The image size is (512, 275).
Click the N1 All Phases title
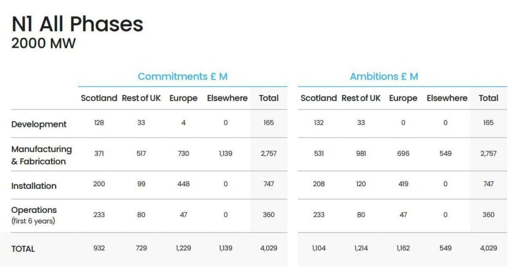pos(77,24)
